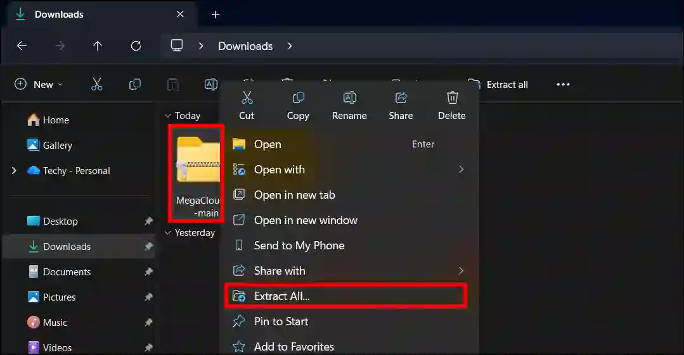This screenshot has height=355, width=684.
Task: Open Videos in the sidebar
Action: tap(49, 347)
